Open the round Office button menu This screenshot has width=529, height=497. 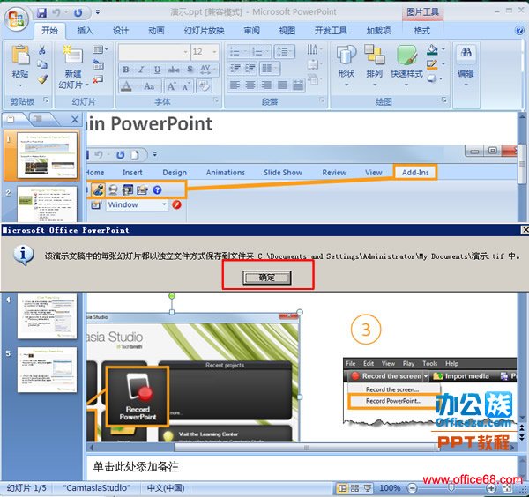(x=16, y=19)
